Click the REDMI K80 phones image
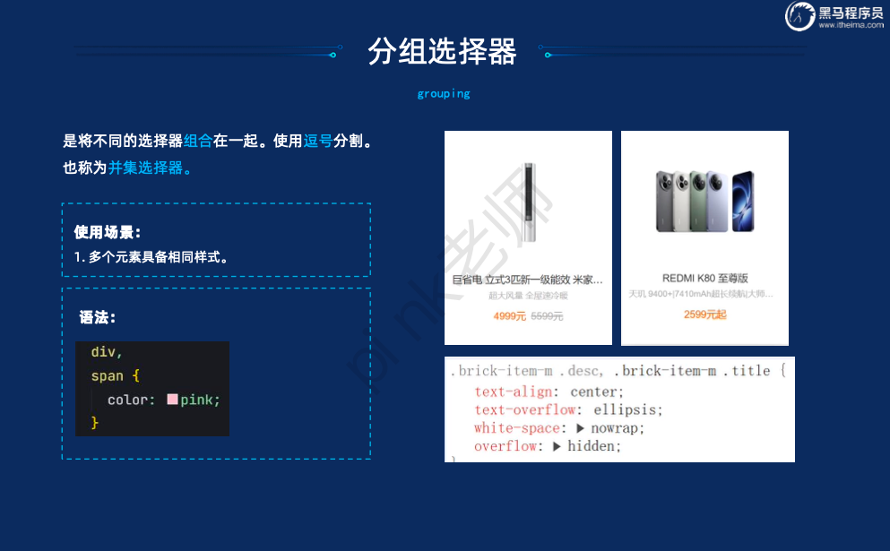This screenshot has height=551, width=890. (705, 201)
